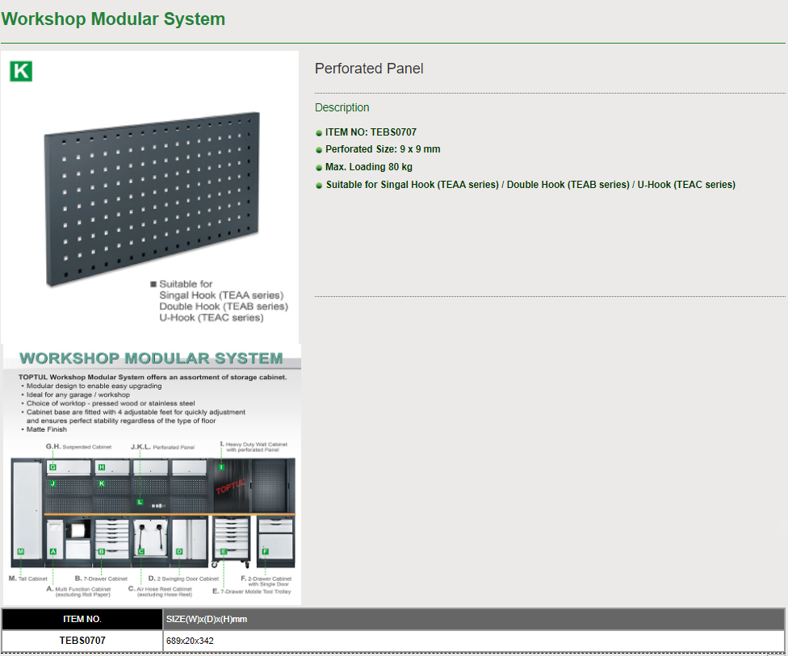
Task: Click the green H marker in diagram
Action: 102,467
